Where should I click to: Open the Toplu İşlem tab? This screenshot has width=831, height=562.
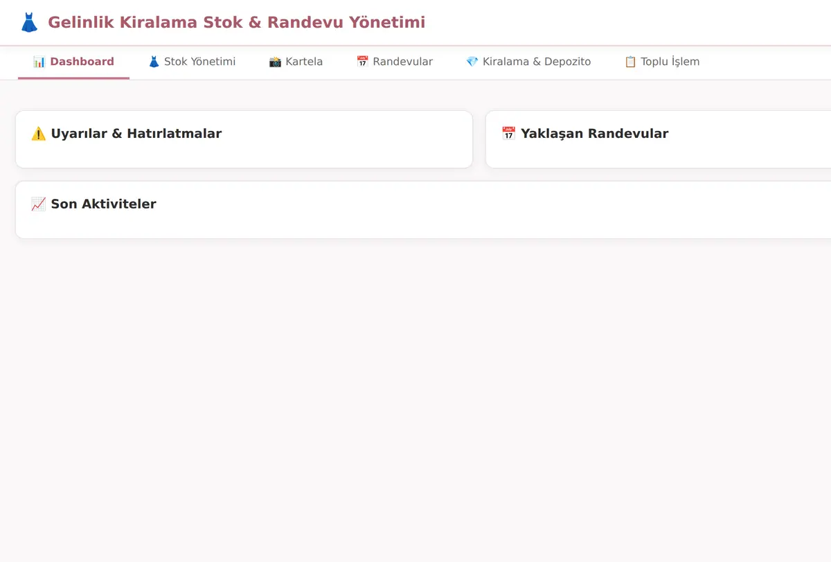tap(662, 62)
